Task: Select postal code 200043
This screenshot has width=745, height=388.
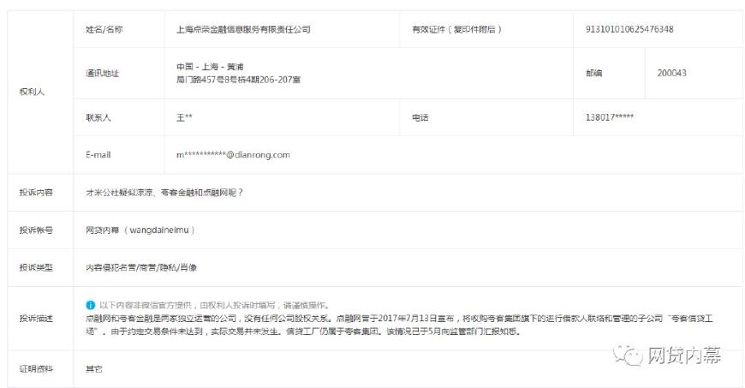Action: coord(672,73)
